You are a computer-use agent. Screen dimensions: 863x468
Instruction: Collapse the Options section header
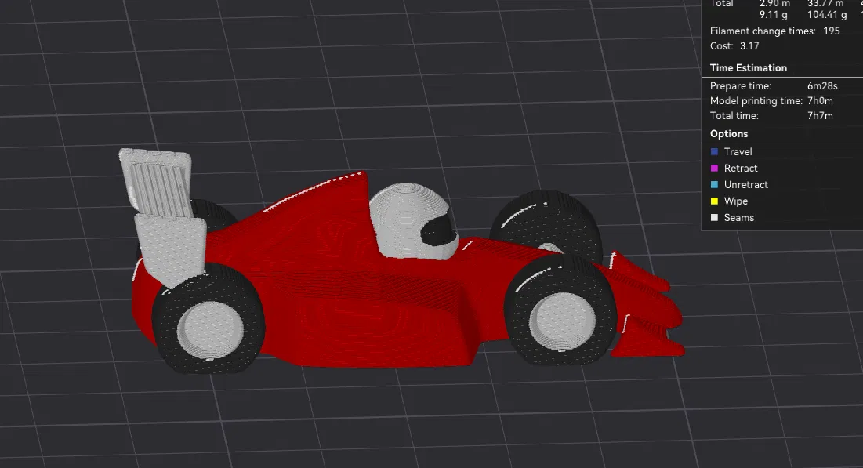[x=728, y=133]
